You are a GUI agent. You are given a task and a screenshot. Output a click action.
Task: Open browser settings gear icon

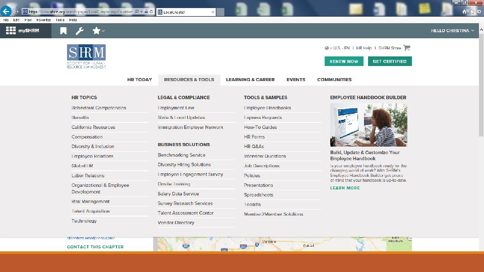pos(479,12)
